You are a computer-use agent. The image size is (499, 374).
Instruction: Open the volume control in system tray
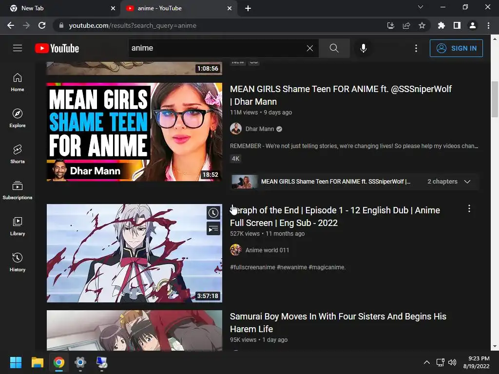tap(452, 362)
